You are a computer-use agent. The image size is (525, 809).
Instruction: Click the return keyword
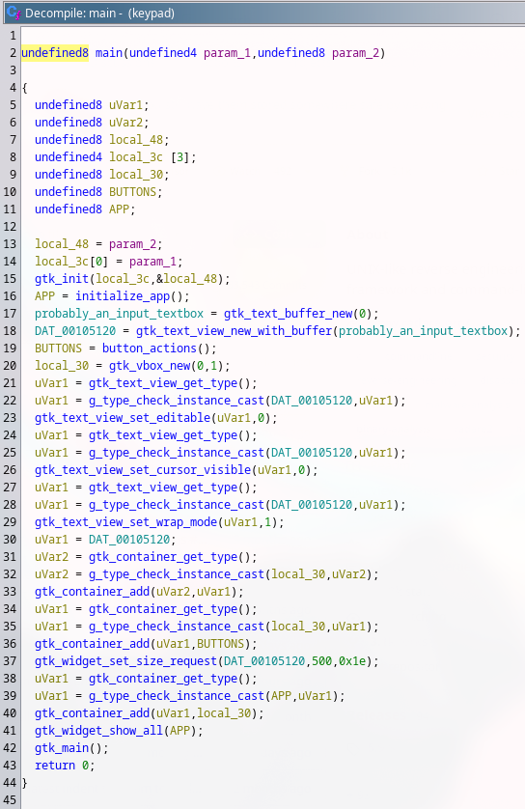pos(55,766)
